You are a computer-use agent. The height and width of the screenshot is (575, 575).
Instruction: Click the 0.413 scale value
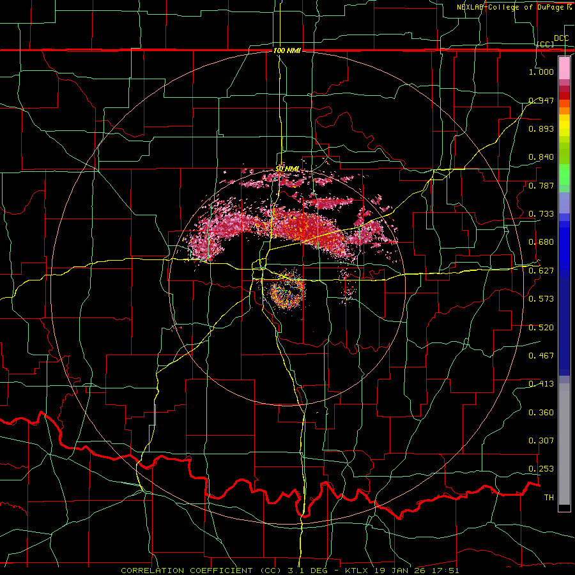point(541,384)
